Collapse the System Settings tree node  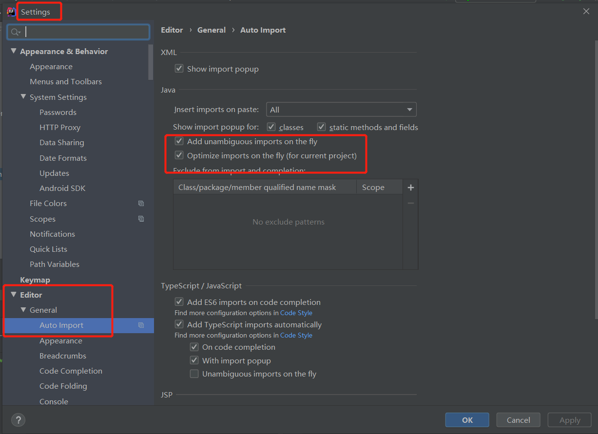point(23,97)
